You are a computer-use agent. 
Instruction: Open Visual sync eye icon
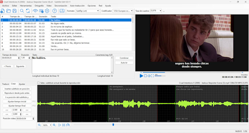coord(35,11)
